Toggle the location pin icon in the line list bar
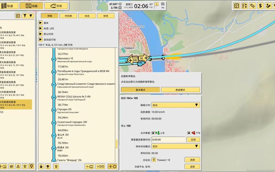Image resolution: width=275 pixels, height=172 pixels. tap(31, 166)
